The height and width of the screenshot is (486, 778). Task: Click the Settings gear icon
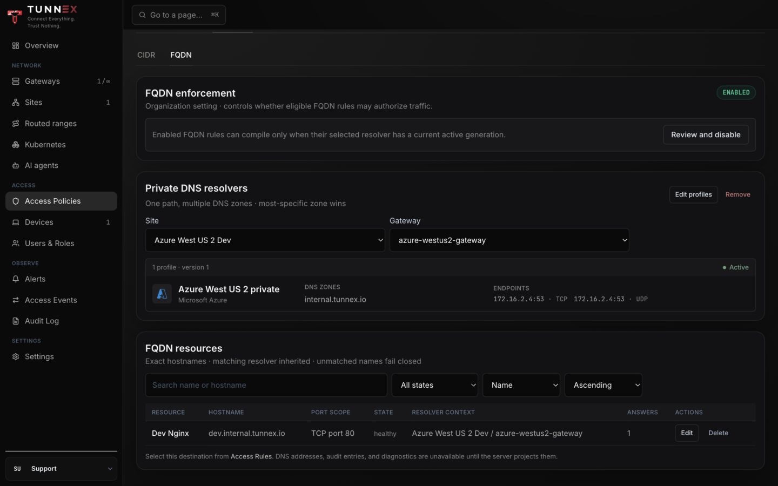click(16, 357)
